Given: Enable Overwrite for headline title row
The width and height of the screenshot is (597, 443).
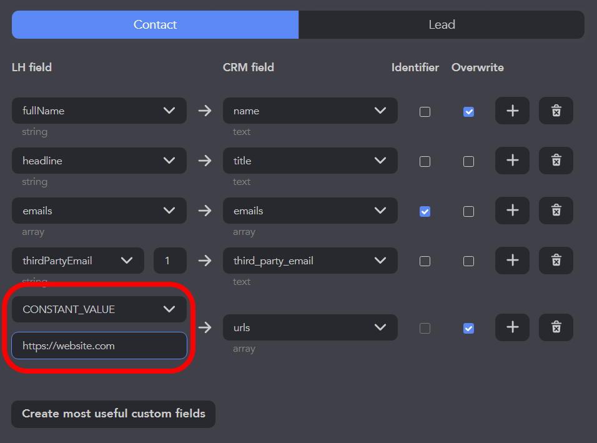Looking at the screenshot, I should coord(468,162).
